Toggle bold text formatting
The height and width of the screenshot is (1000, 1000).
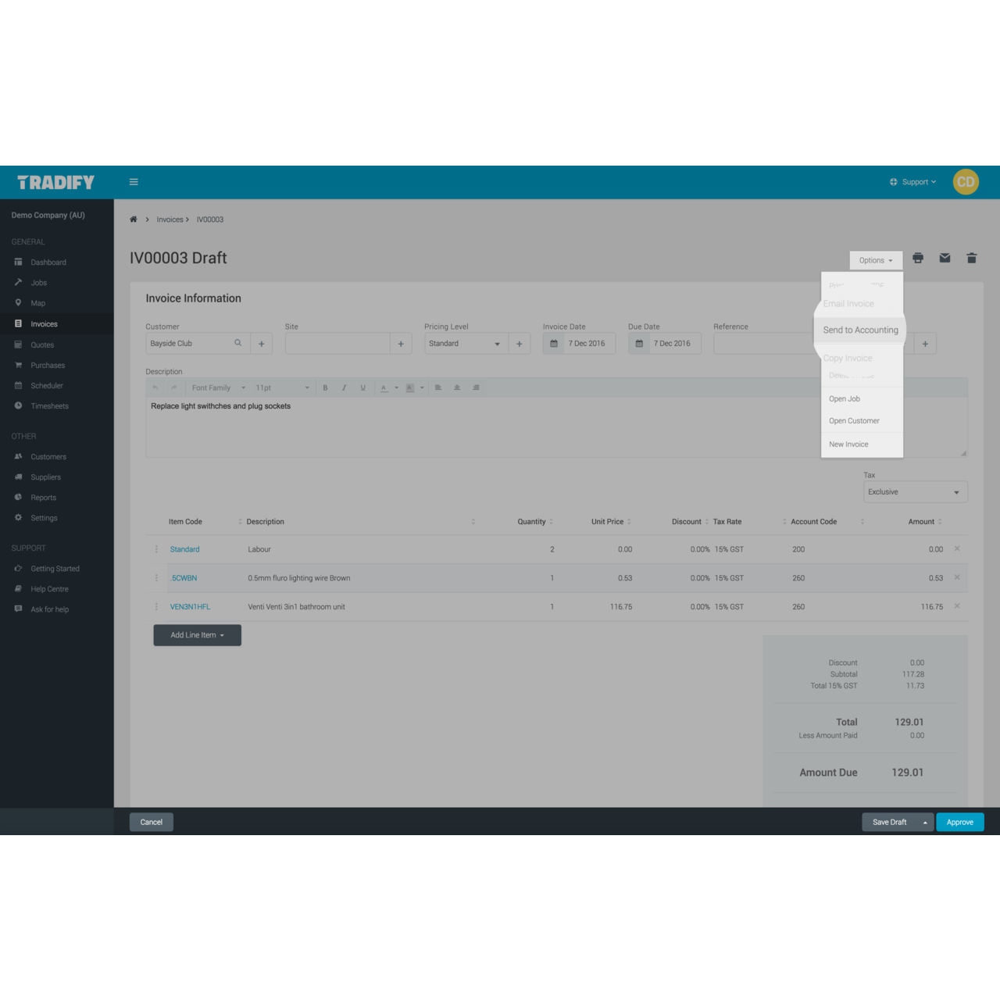click(x=325, y=387)
